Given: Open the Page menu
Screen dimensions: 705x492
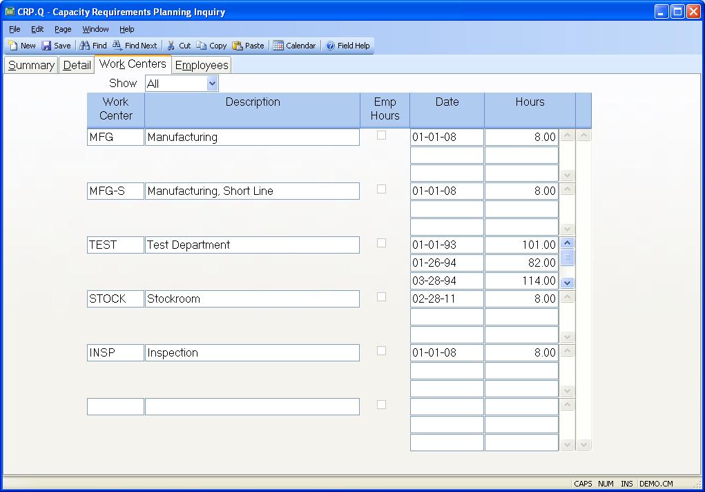Looking at the screenshot, I should pos(63,29).
